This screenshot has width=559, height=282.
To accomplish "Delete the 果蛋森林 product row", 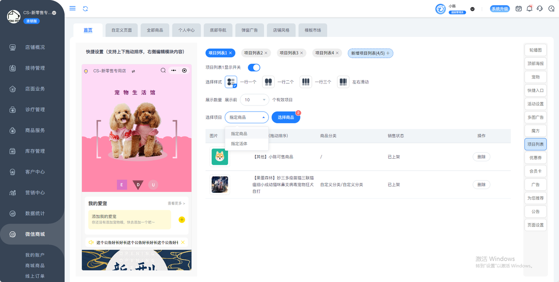I will [x=481, y=185].
